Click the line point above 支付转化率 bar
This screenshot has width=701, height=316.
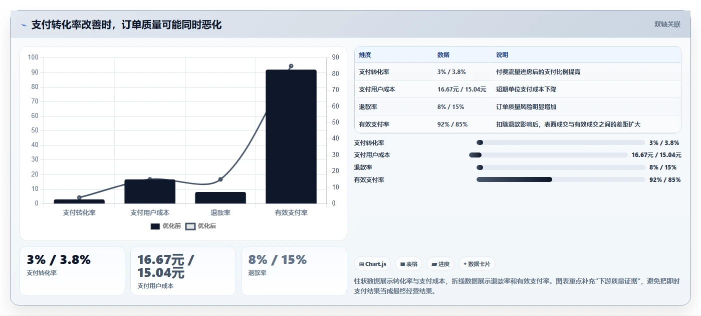(x=79, y=197)
